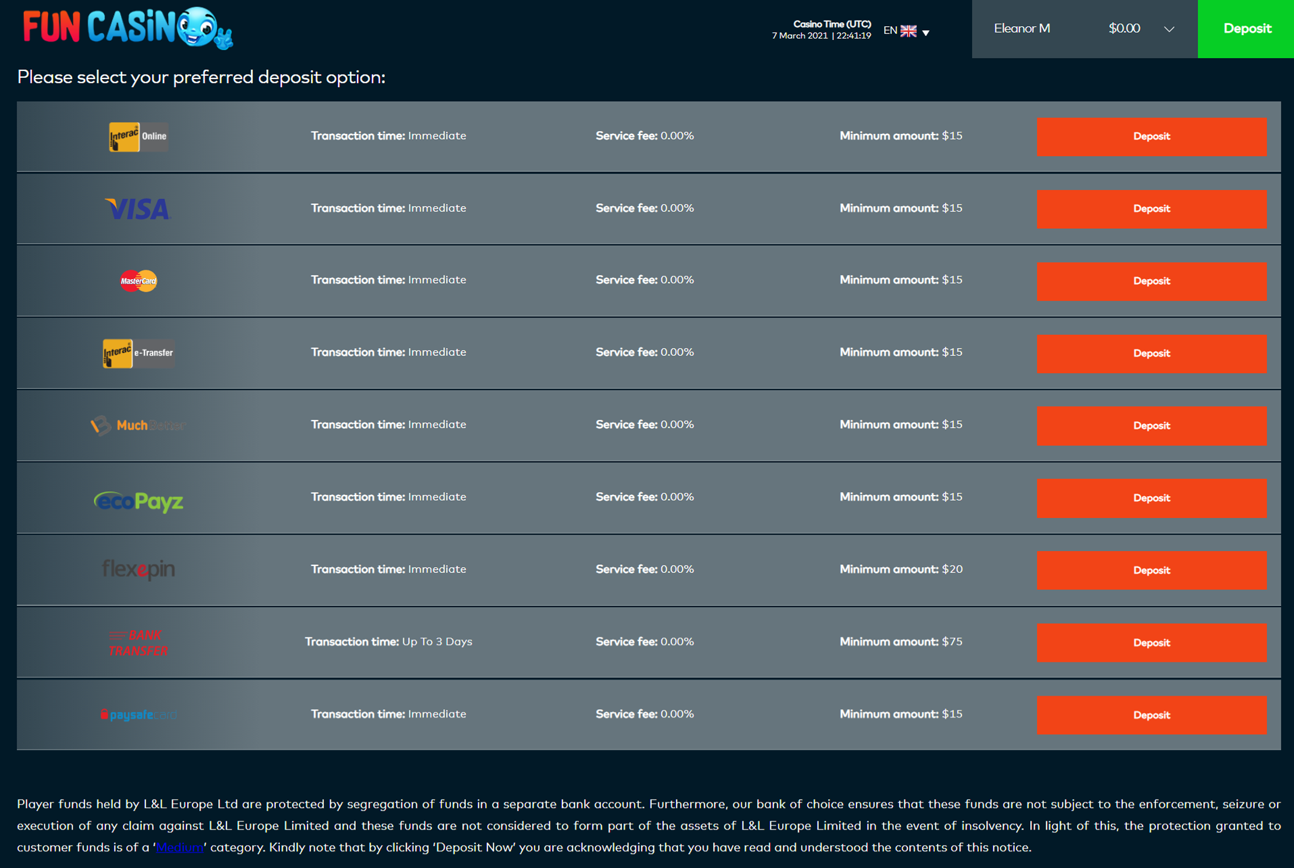The image size is (1294, 868).
Task: Click the Eleanor M account name
Action: click(1022, 28)
